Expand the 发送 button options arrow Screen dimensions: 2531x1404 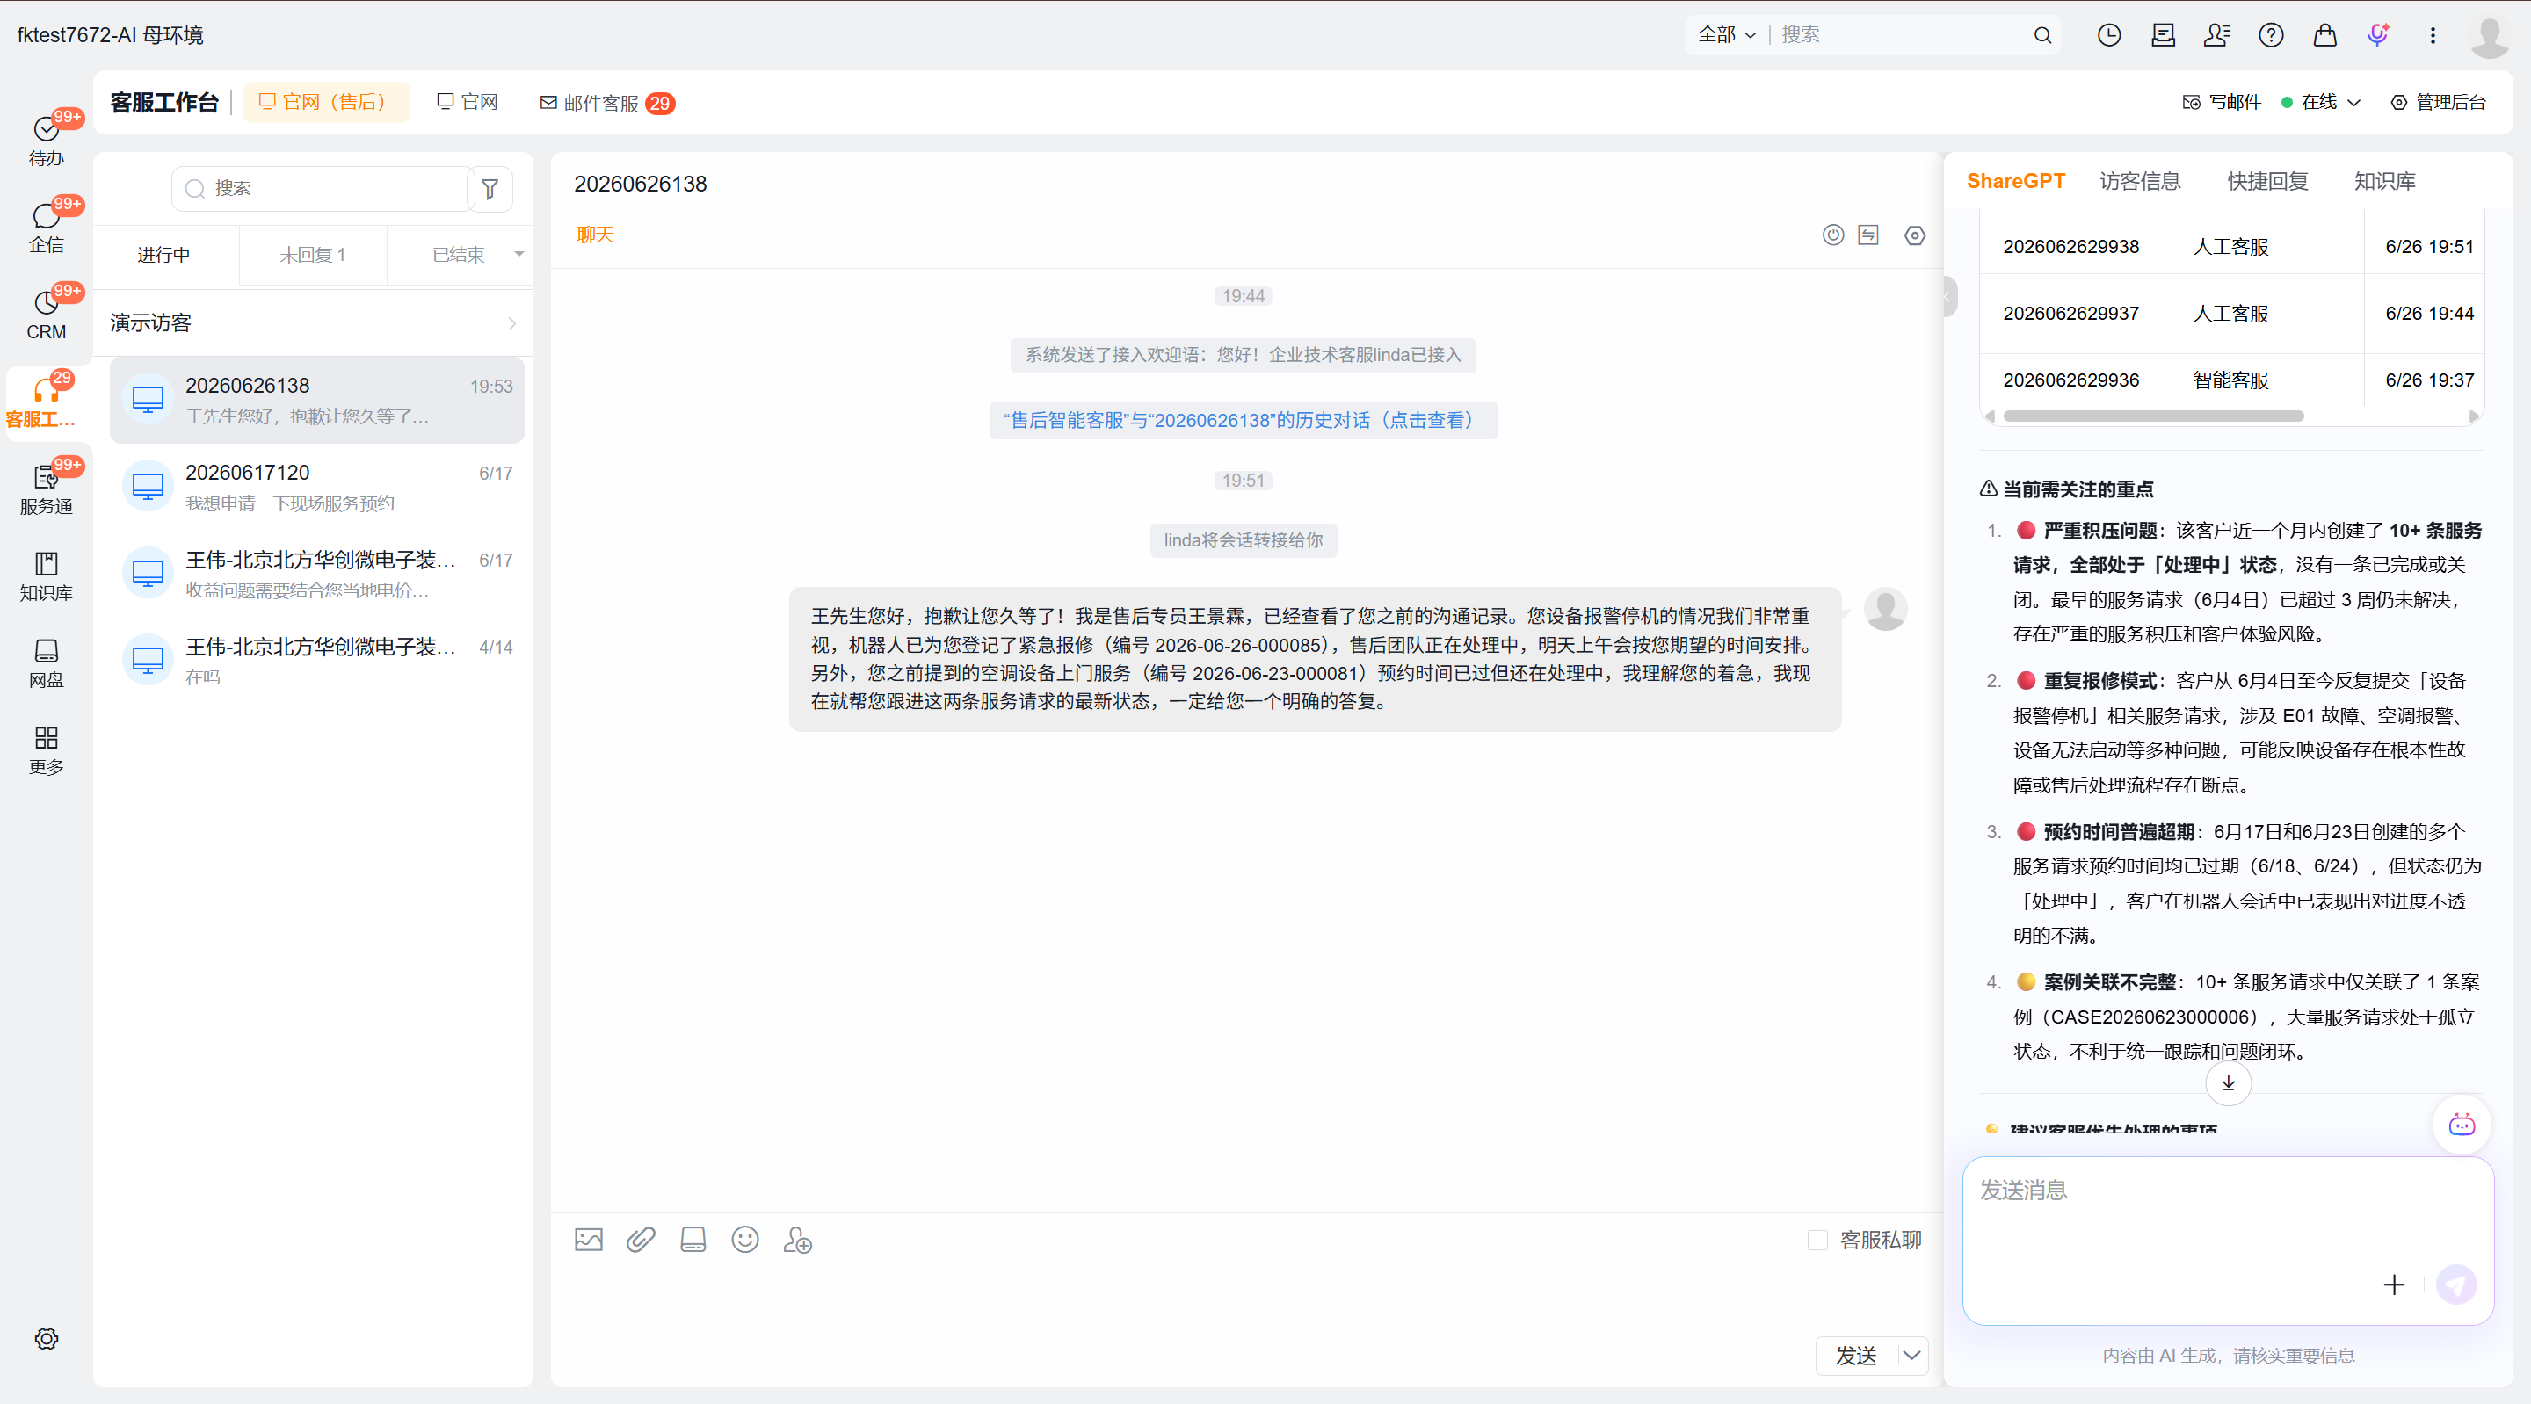[x=1911, y=1356]
